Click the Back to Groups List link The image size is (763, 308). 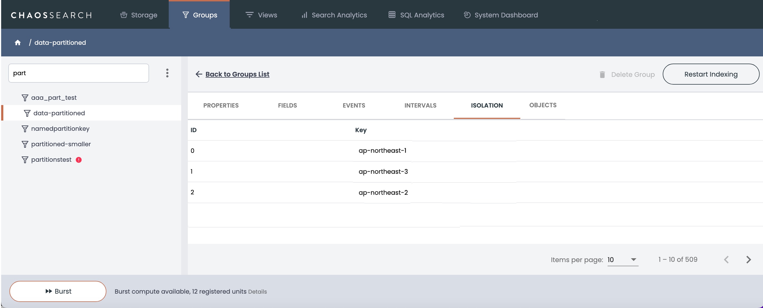click(x=237, y=74)
